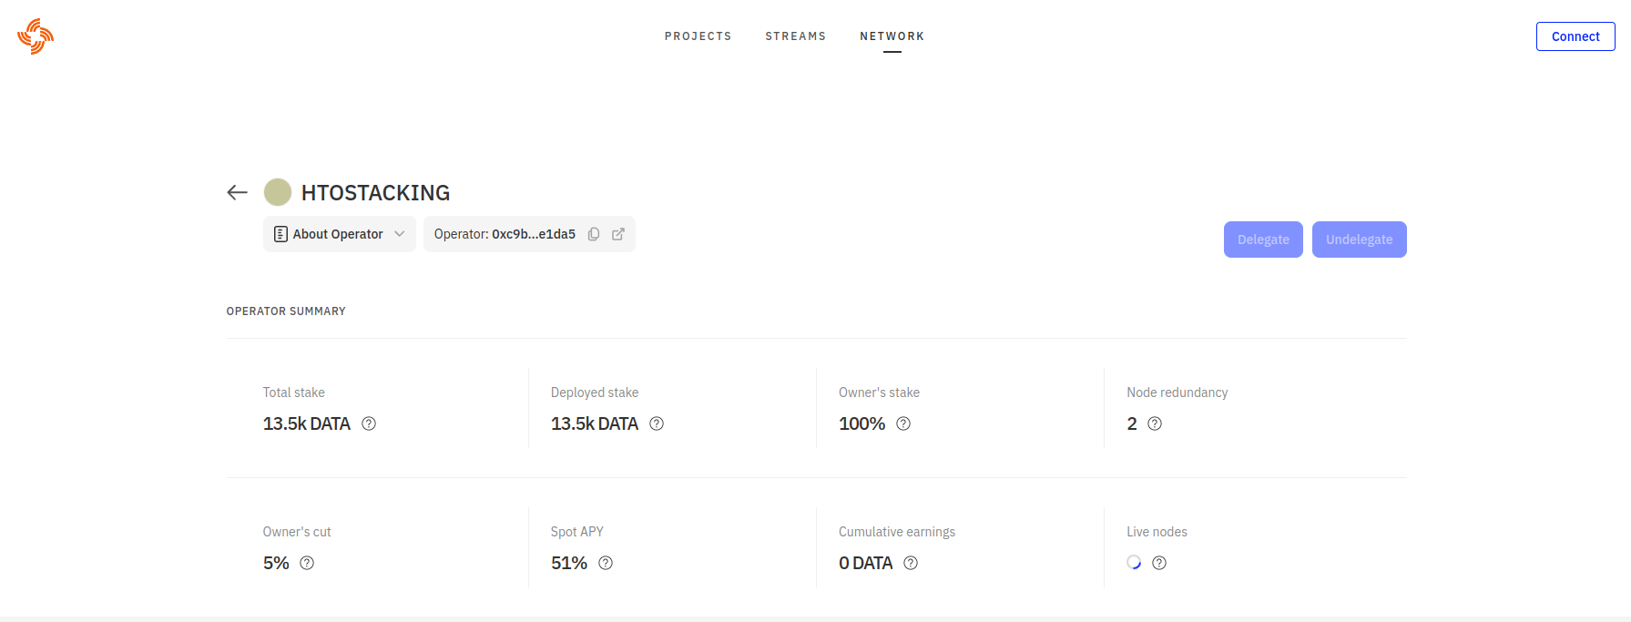Image resolution: width=1631 pixels, height=622 pixels.
Task: Click the Undelegate button
Action: (1359, 240)
